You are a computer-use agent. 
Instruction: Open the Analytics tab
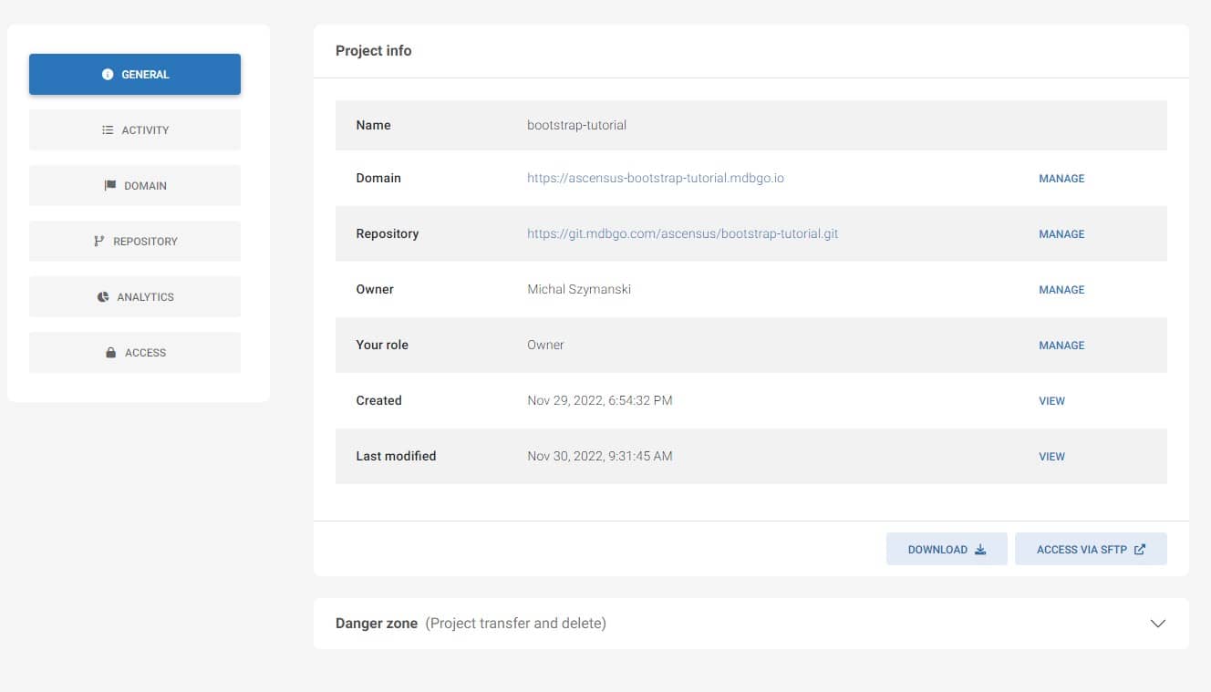pyautogui.click(x=135, y=297)
